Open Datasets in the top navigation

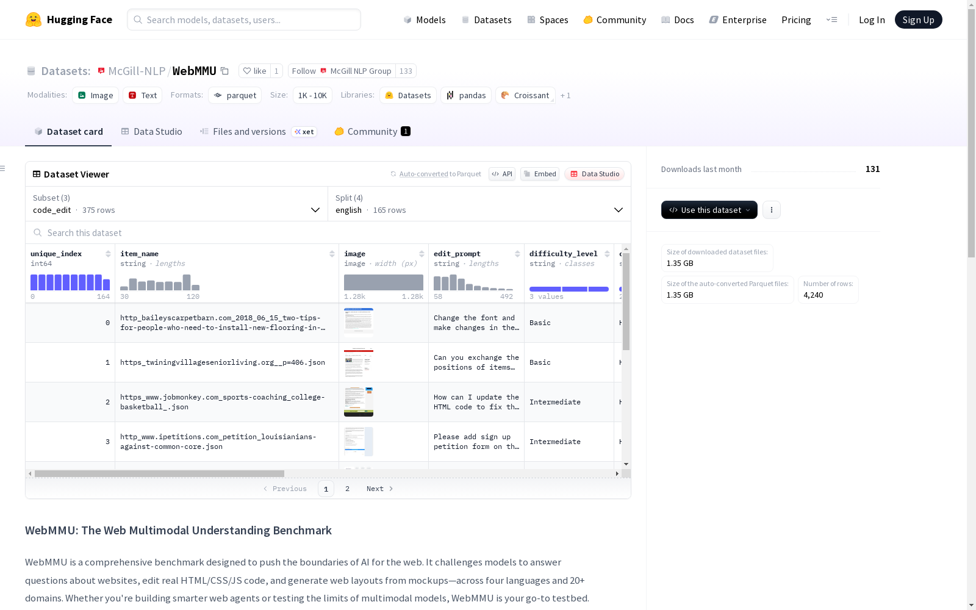pos(486,20)
